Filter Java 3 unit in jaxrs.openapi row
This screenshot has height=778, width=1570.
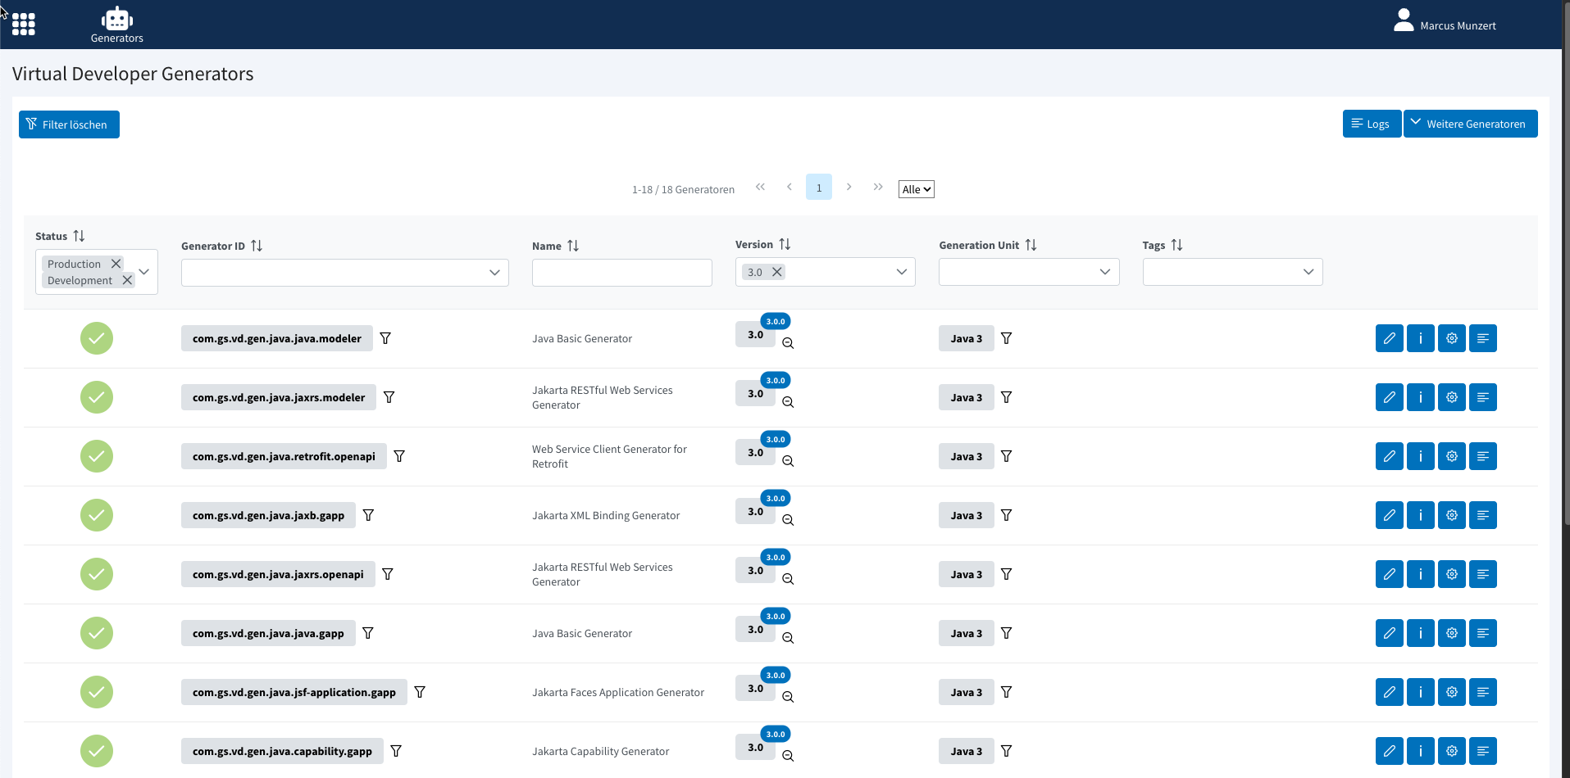[1007, 574]
